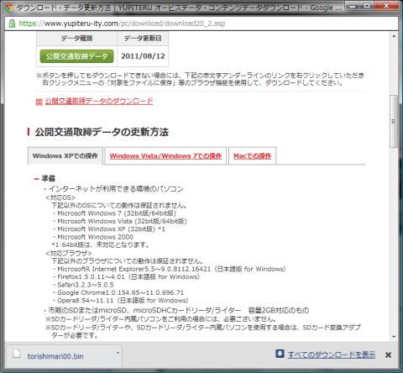Switch to the Windows XPでの操作 tab
This screenshot has height=373, width=403.
(x=65, y=155)
